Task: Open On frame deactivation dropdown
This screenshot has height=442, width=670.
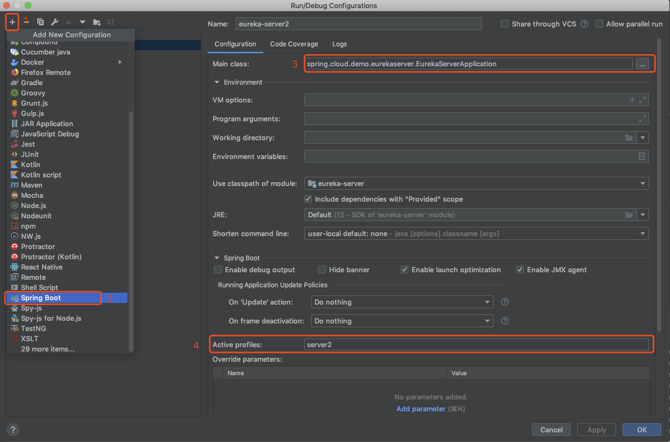Action: [488, 321]
